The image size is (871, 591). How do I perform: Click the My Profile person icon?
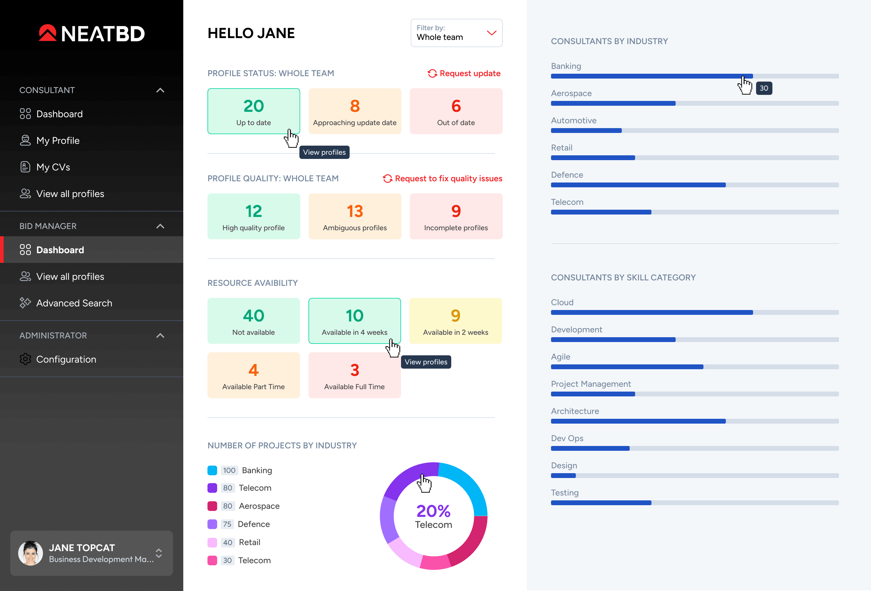(25, 140)
